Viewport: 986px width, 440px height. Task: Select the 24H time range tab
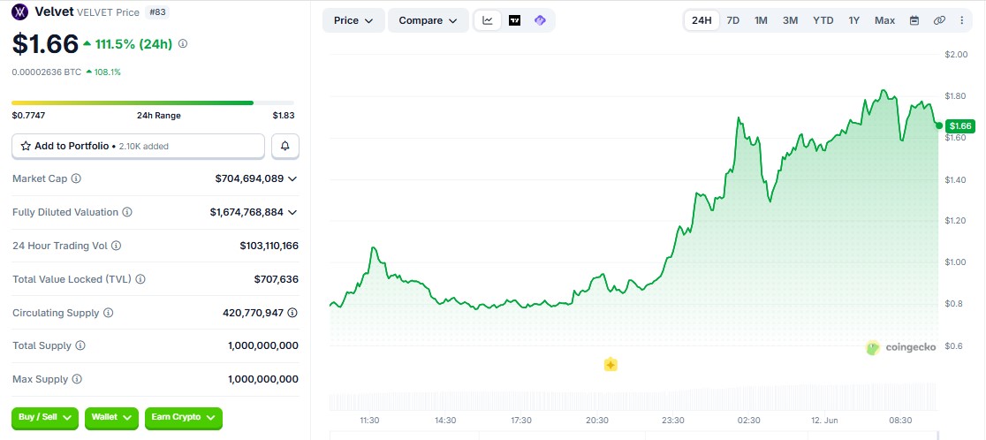point(702,20)
